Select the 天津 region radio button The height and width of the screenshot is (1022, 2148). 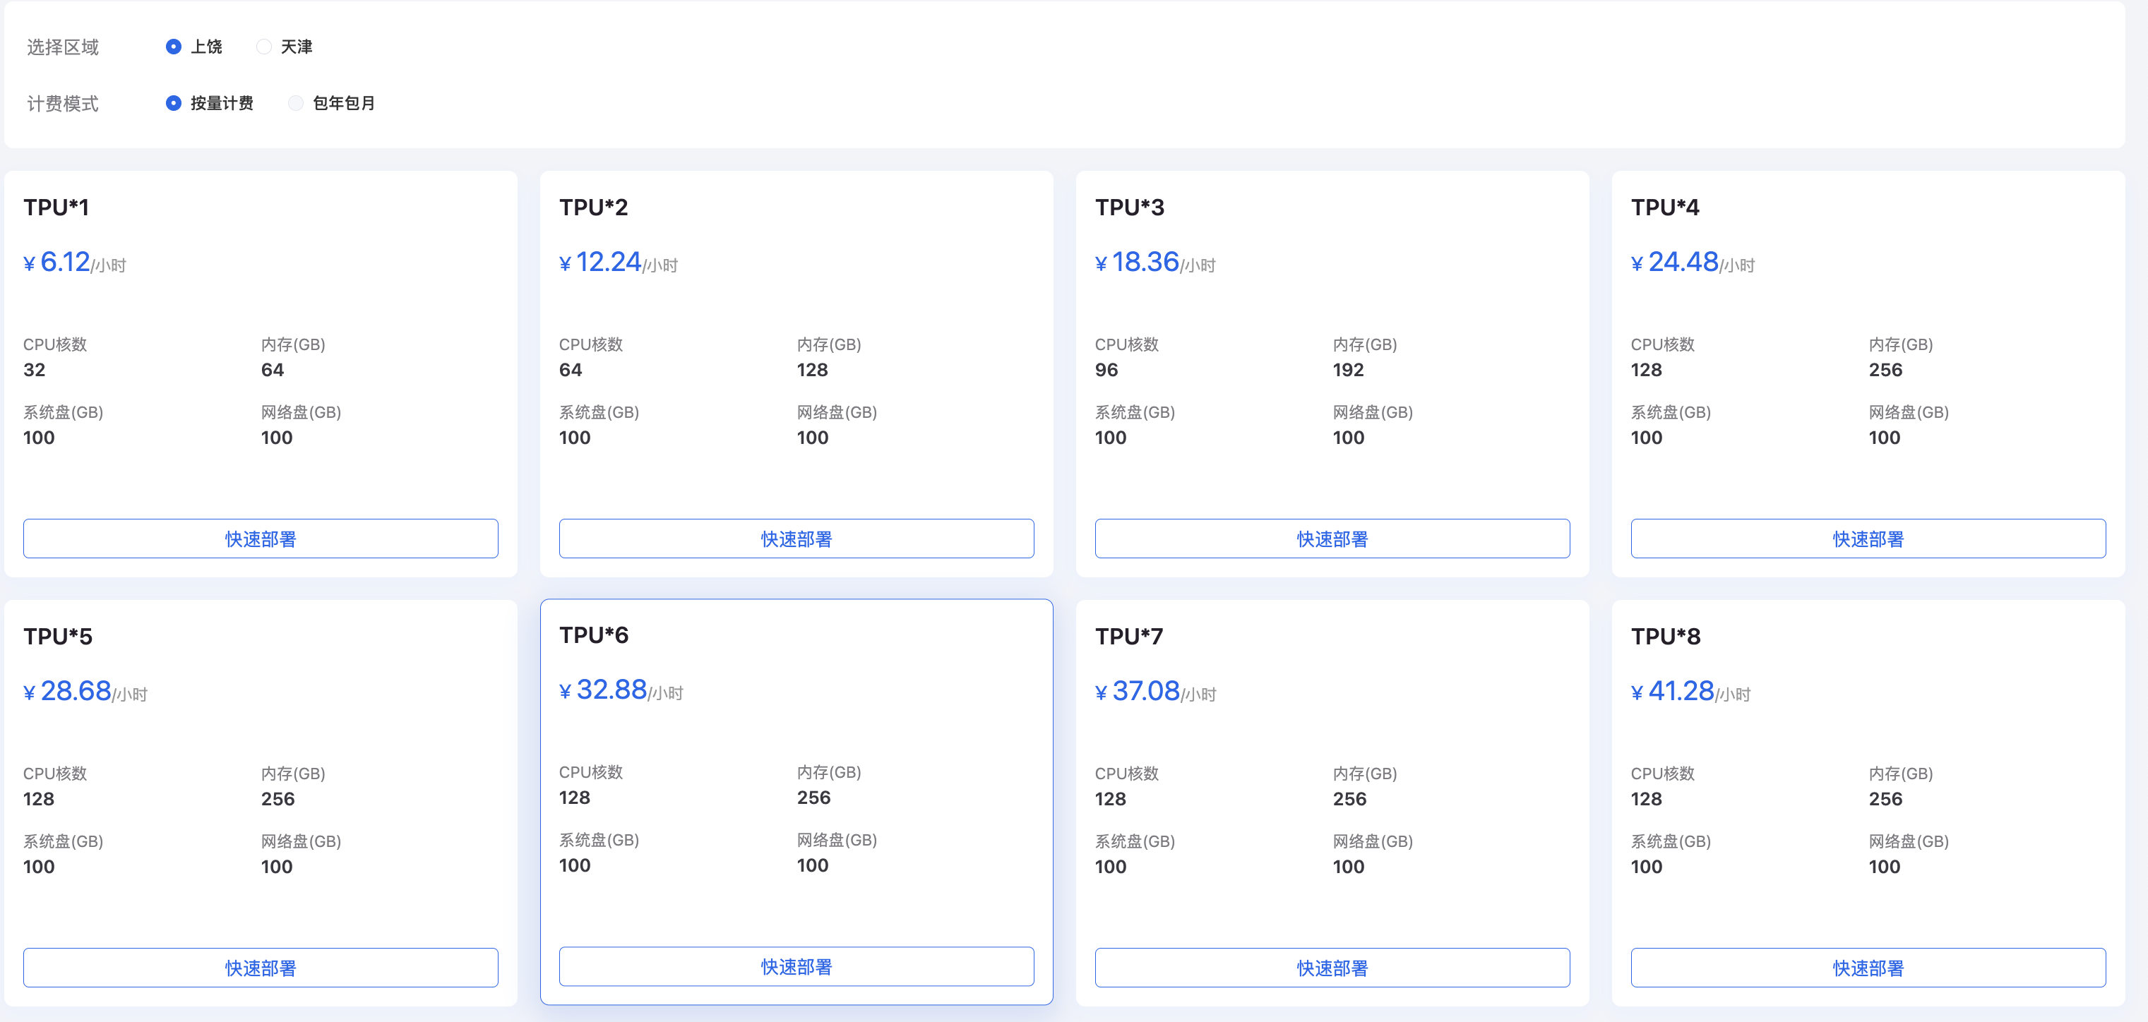pos(264,47)
